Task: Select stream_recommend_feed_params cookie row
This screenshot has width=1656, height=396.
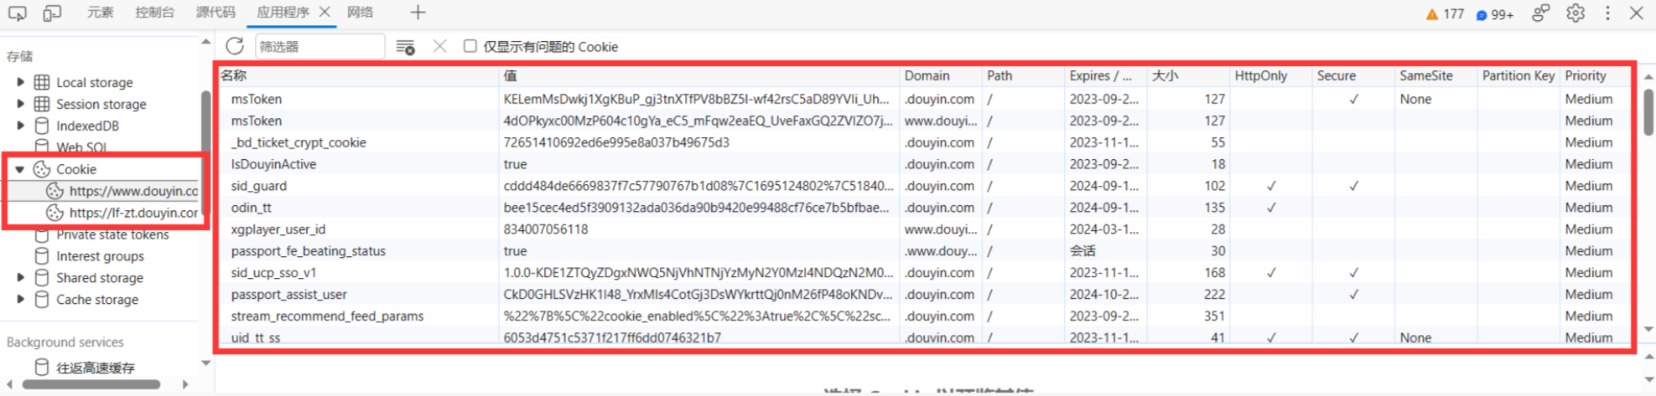Action: [x=924, y=316]
